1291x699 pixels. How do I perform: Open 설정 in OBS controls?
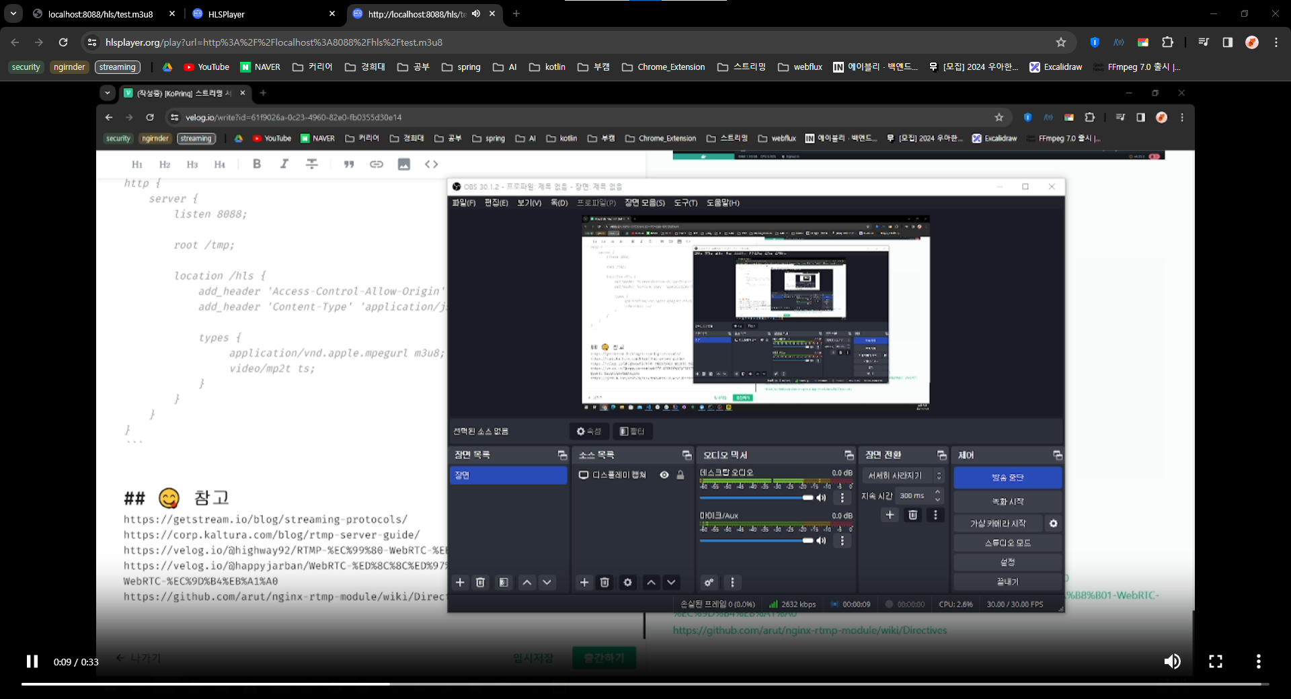click(1007, 563)
